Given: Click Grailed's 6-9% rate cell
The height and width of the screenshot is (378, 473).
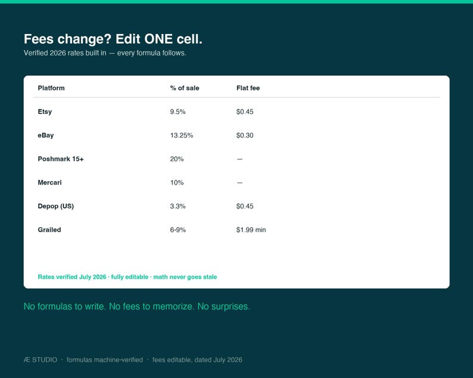Looking at the screenshot, I should pos(178,230).
